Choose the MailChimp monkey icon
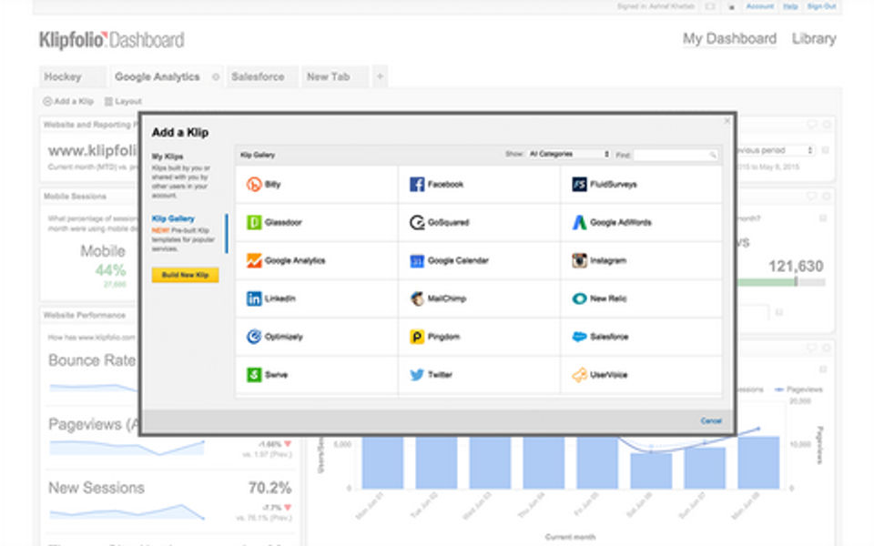Viewport: 874px width, 546px height. [x=417, y=298]
